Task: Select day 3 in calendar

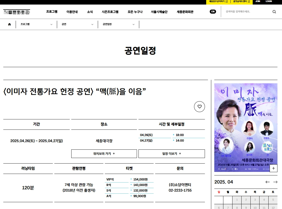Action: pyautogui.click(x=255, y=200)
